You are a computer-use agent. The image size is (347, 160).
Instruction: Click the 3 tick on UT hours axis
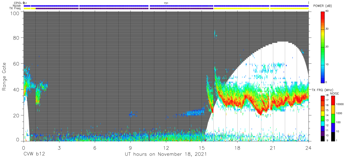[x=59, y=148]
